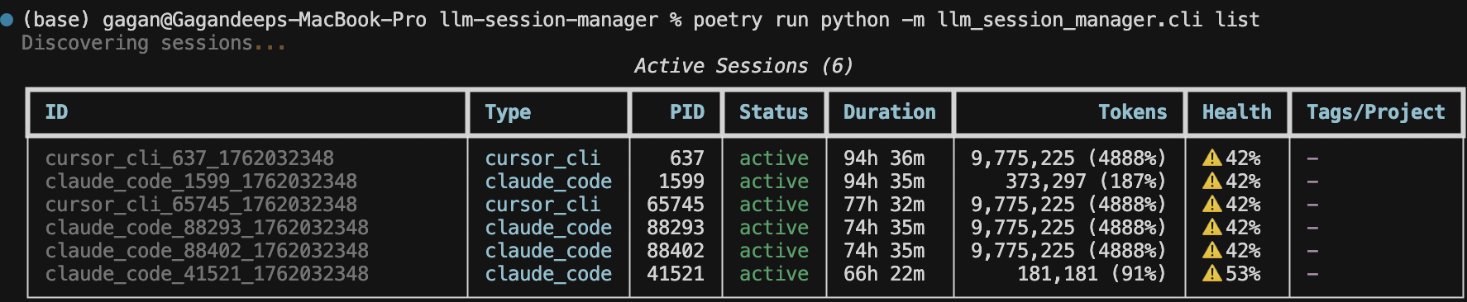Screen dimensions: 1467x302
Task: Click the Type cell cursor_cli for PID 65745
Action: pyautogui.click(x=542, y=204)
